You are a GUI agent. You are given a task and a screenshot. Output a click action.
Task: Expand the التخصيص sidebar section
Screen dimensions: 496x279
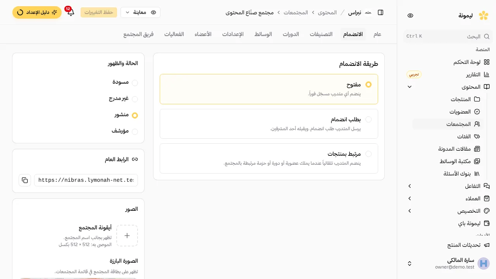pos(410,211)
